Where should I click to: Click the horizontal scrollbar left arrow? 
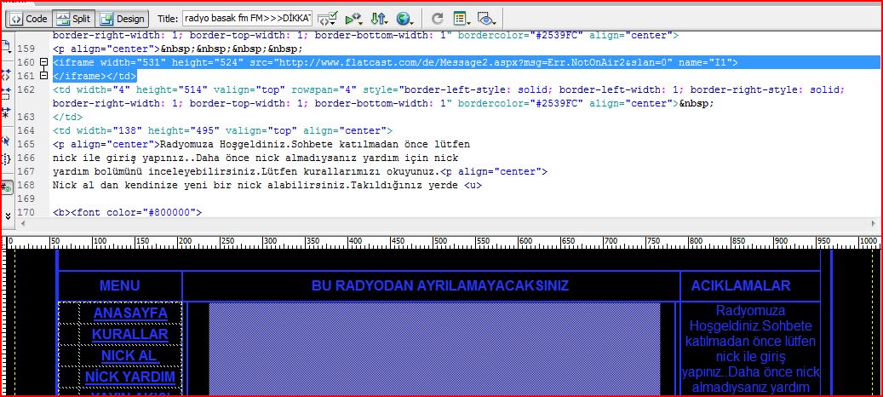tap(22, 224)
